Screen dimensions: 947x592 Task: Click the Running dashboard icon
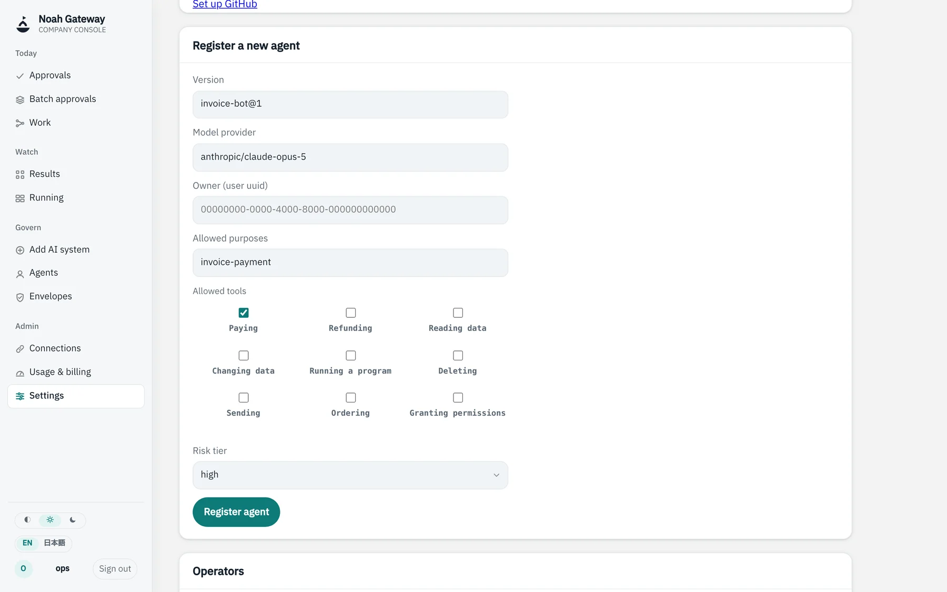tap(20, 198)
